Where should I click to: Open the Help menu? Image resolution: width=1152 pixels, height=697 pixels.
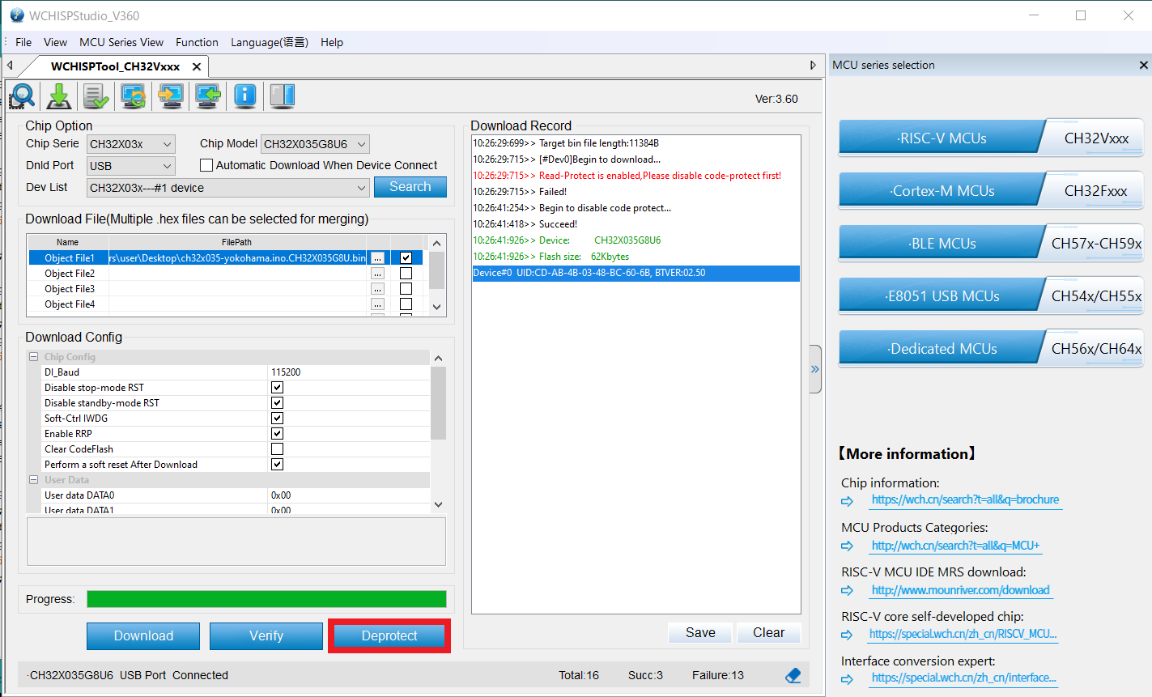coord(332,42)
